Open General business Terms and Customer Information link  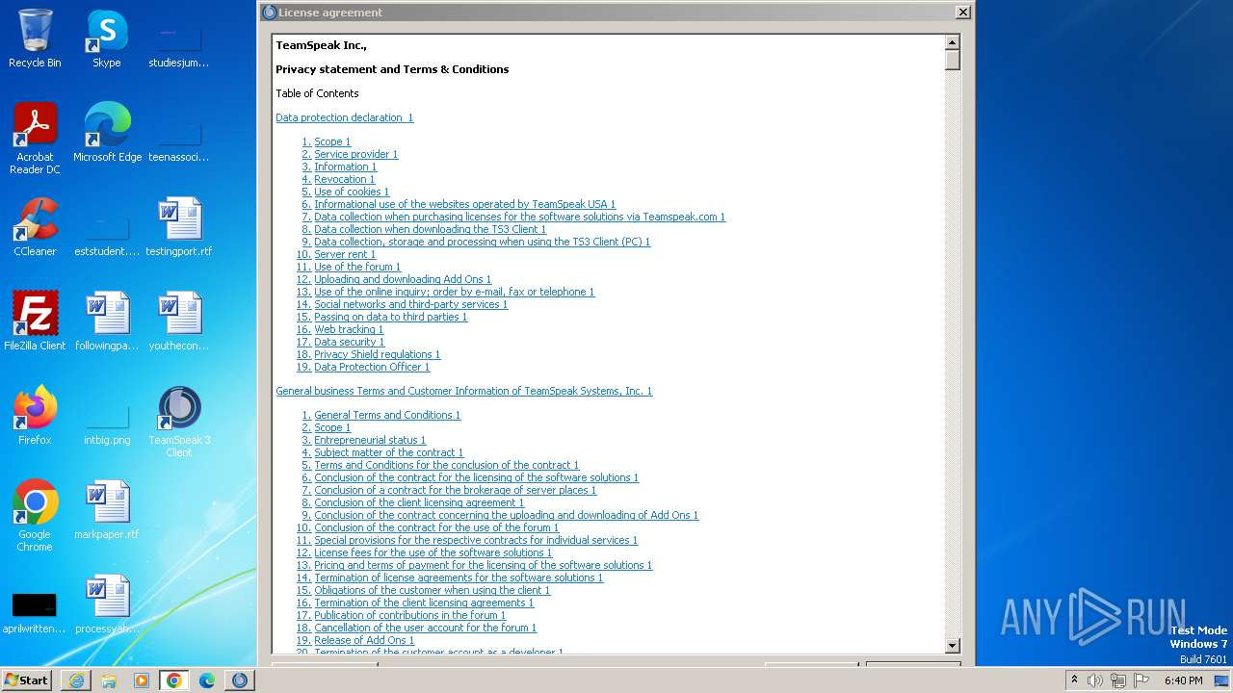point(464,391)
